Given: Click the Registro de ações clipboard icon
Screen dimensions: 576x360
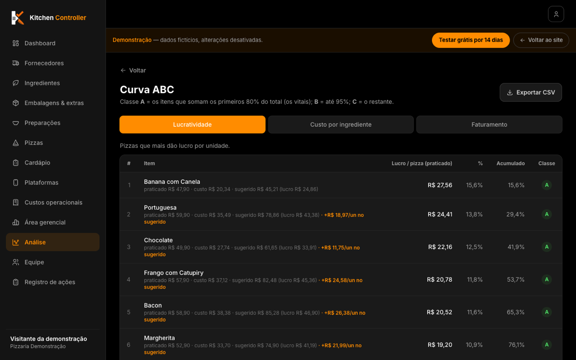Looking at the screenshot, I should pyautogui.click(x=16, y=282).
